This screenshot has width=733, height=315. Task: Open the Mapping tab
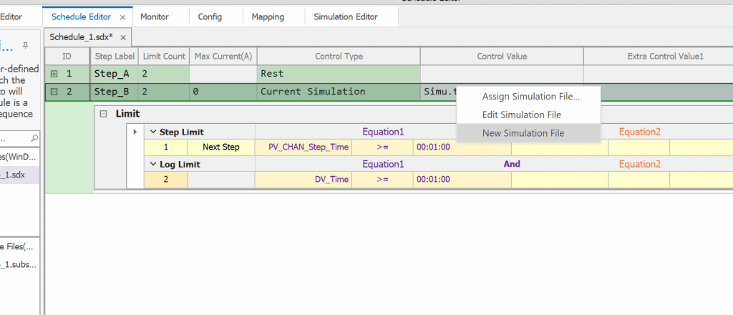(x=268, y=17)
